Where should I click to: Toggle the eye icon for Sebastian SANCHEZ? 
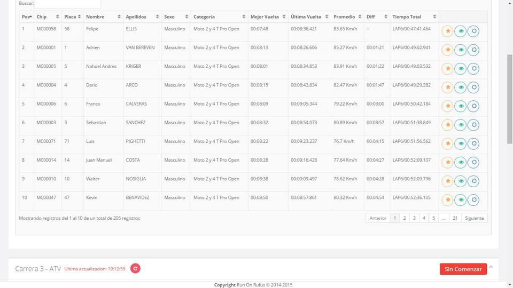tap(460, 125)
